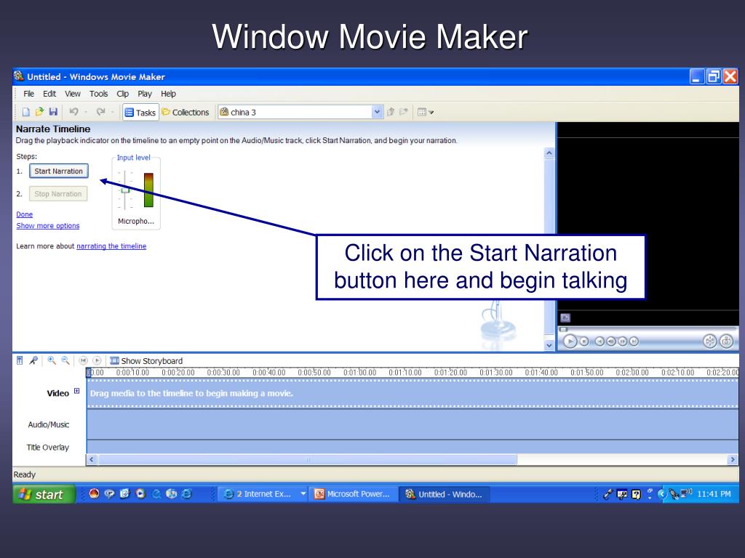The width and height of the screenshot is (745, 558).
Task: Click the Untitled - Windows Movie Maker taskbar button
Action: [x=445, y=494]
